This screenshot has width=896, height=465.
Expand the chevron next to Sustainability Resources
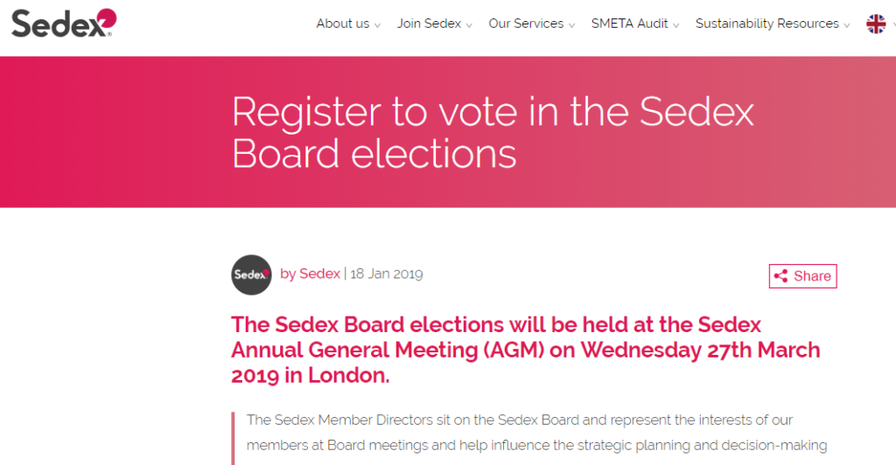(847, 25)
